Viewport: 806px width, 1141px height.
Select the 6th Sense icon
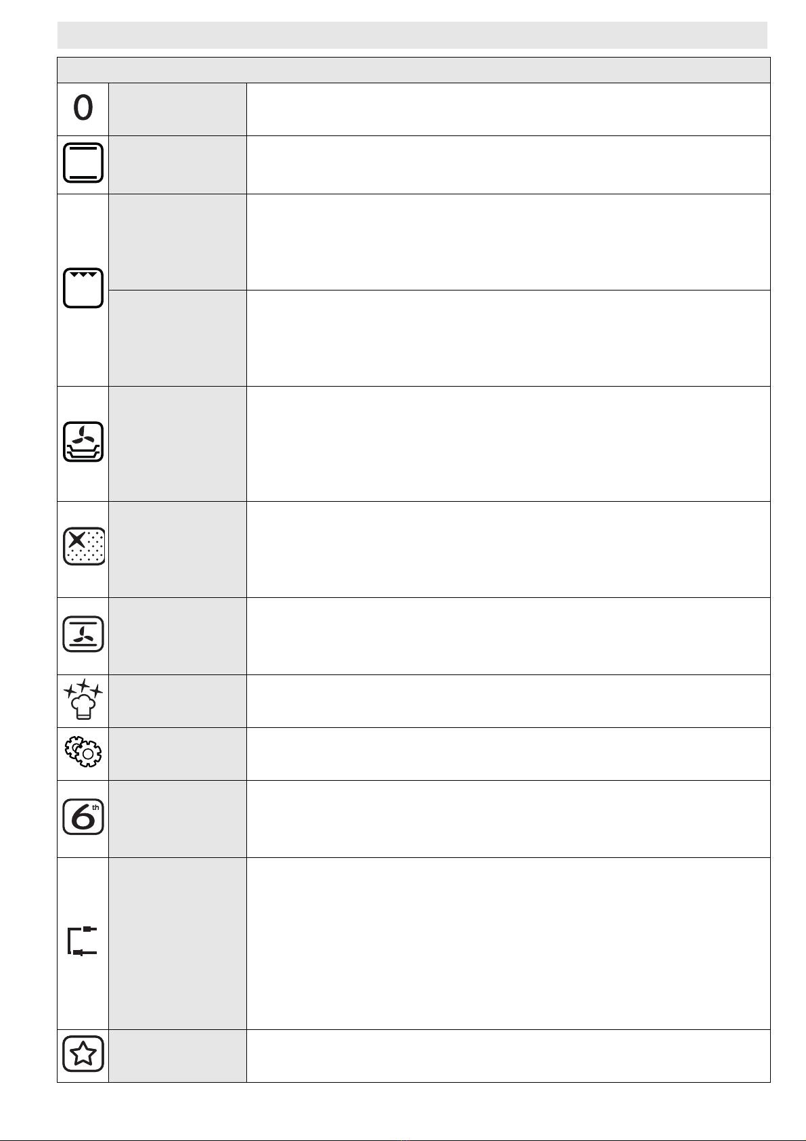(x=83, y=817)
